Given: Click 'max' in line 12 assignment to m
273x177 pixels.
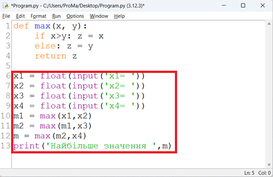Looking at the screenshot, I should click(x=42, y=136).
